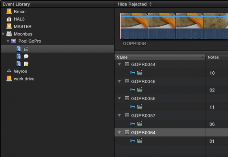
Task: Click the notes value 02
Action: point(212,90)
